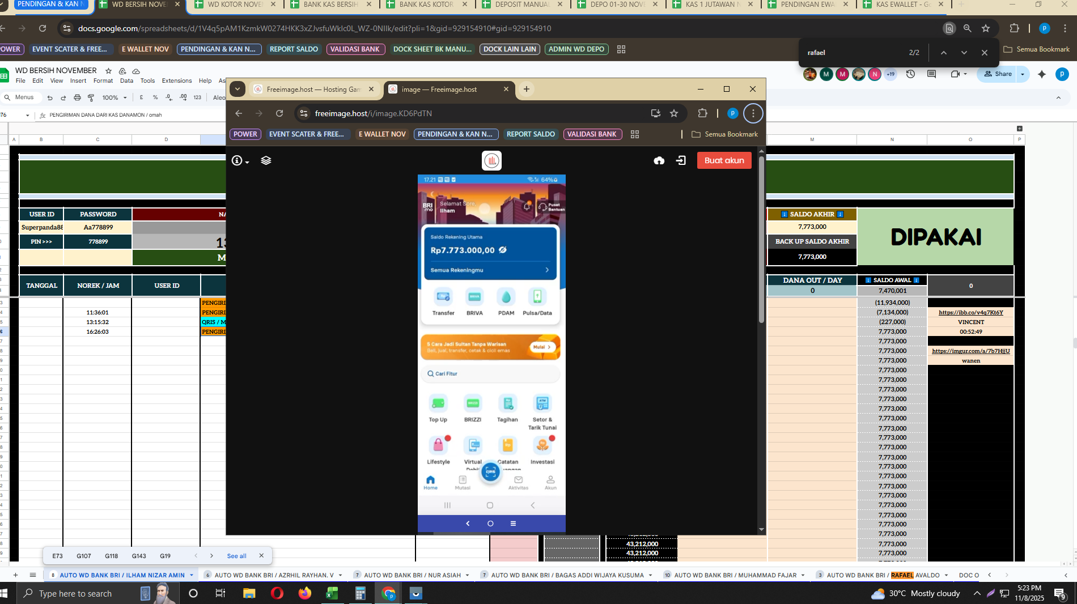
Task: Format the cell as percent in Sheets
Action: 155,97
